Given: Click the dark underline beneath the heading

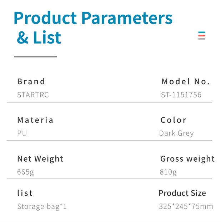Looking at the screenshot, I should pos(35,57).
